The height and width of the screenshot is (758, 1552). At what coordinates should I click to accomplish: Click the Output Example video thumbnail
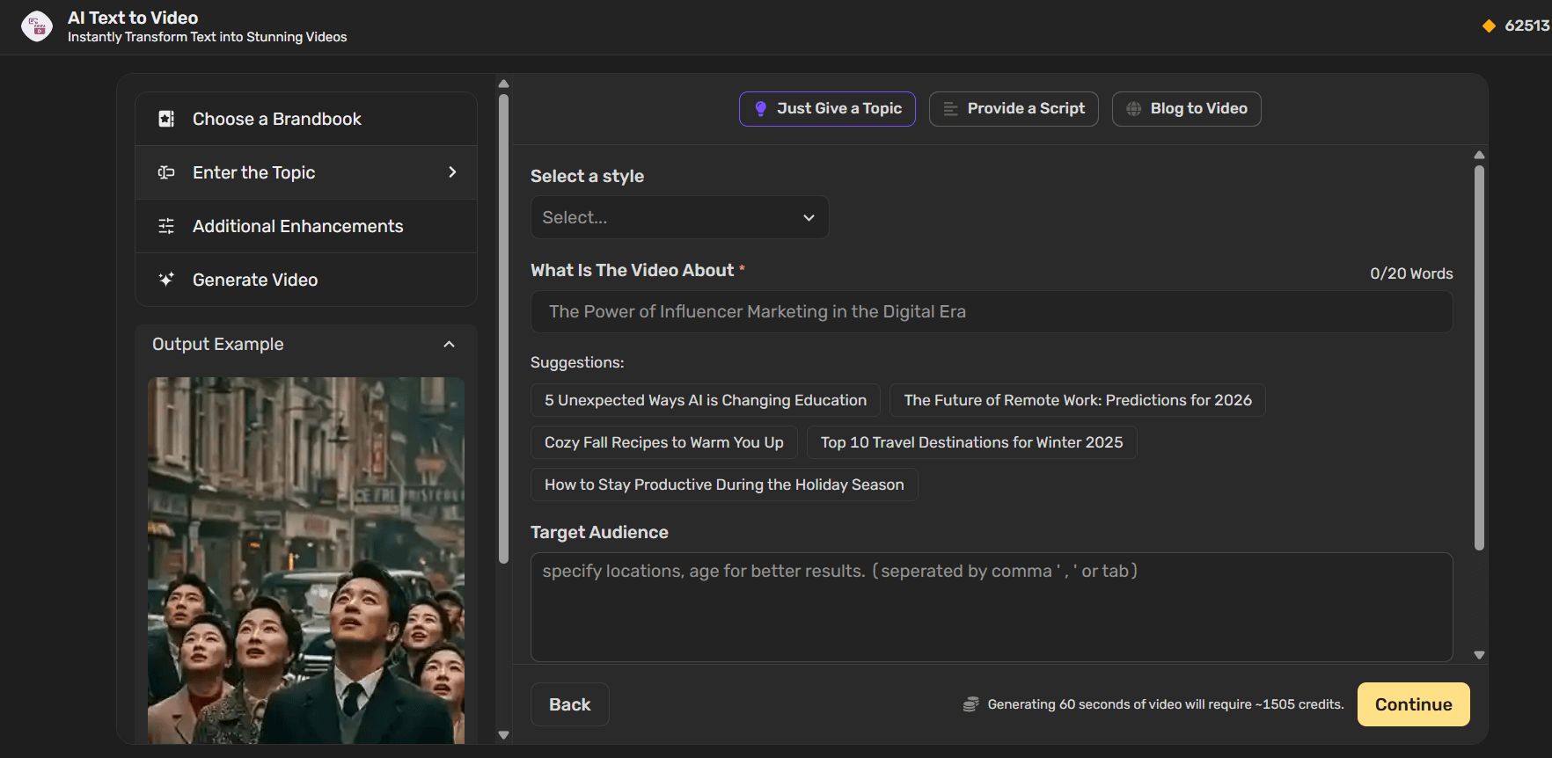[x=306, y=560]
